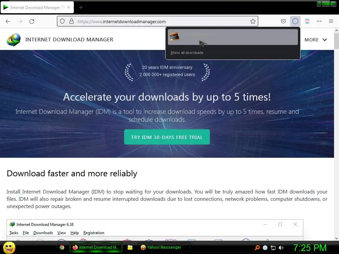Click 'Internet Download Manager 6.38' window title
339x254 pixels.
click(45, 225)
